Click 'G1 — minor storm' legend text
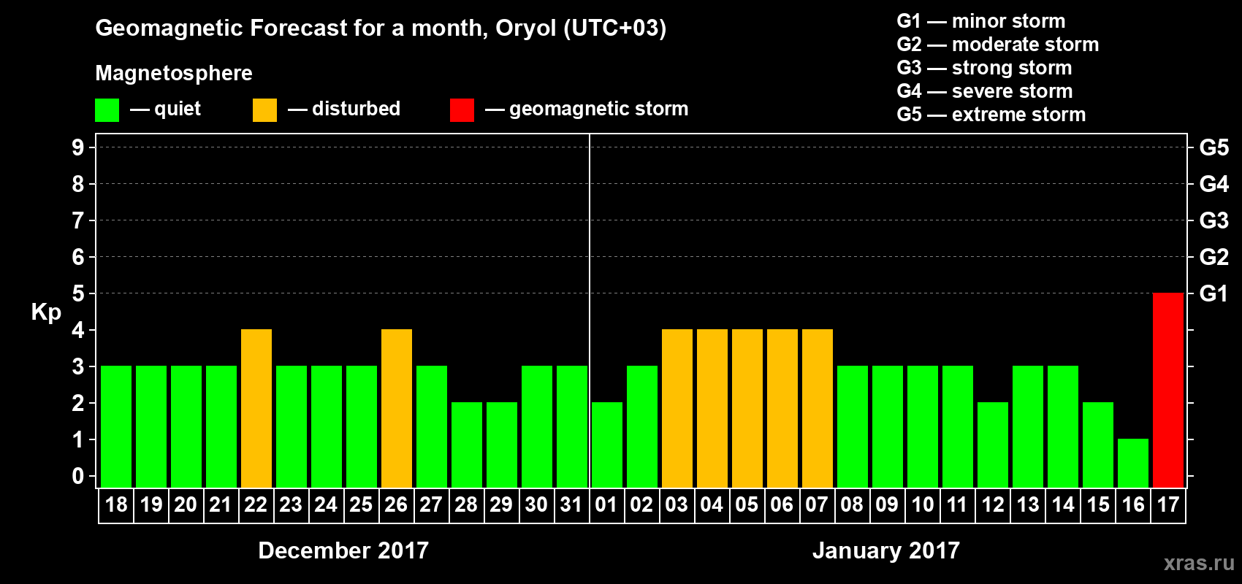 (981, 21)
